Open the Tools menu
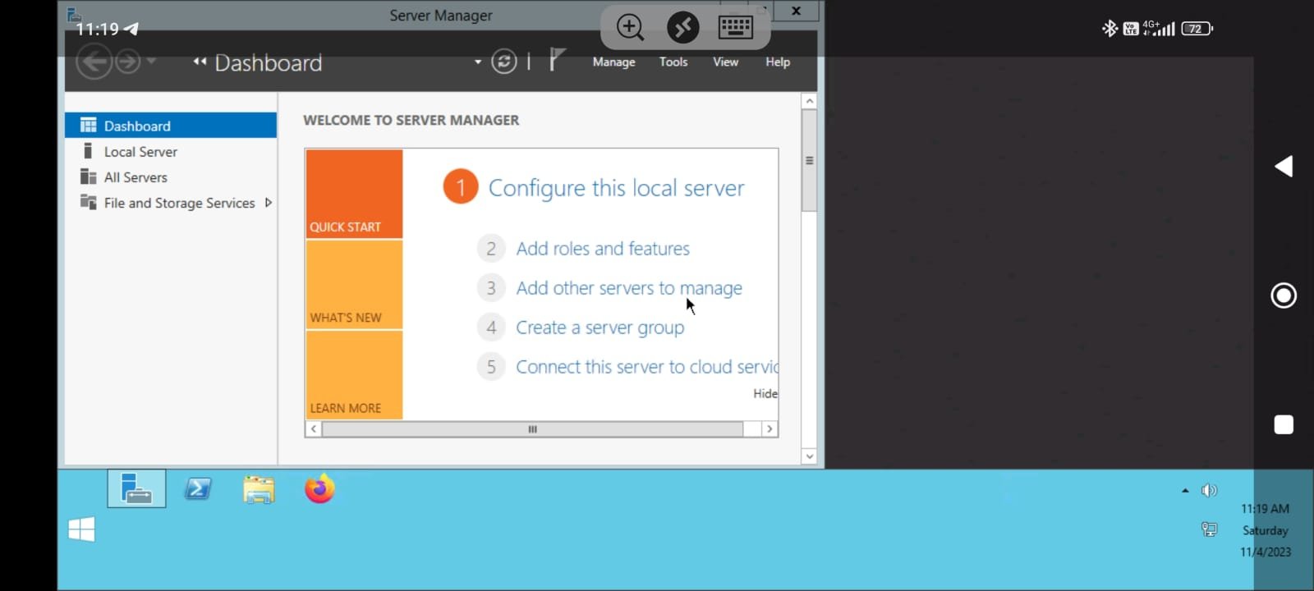 pyautogui.click(x=673, y=62)
